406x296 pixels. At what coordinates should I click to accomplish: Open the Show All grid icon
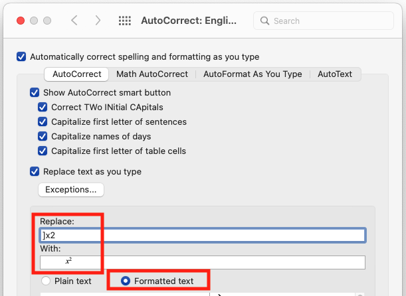(125, 21)
